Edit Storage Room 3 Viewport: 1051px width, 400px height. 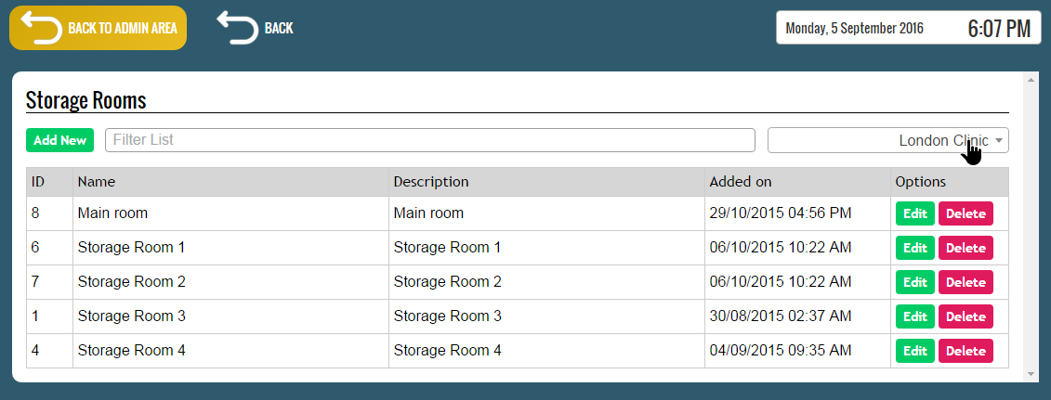(915, 316)
